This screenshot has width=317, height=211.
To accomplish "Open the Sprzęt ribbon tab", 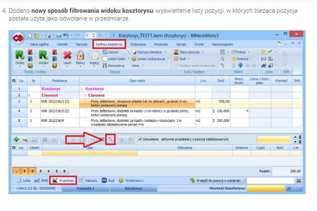I will [x=181, y=44].
